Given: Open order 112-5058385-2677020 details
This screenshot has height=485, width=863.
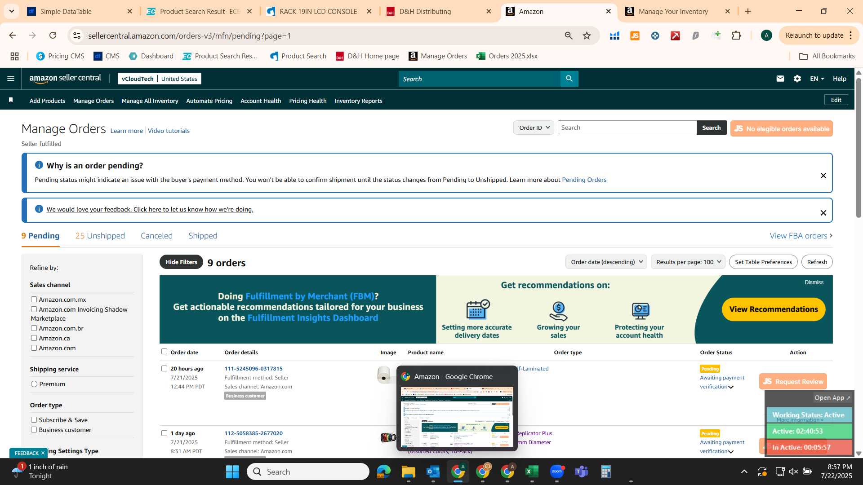Looking at the screenshot, I should pos(254,433).
